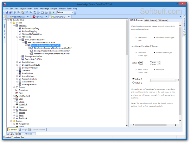Expand the FreeStyleGrid node
The image size is (190, 143).
(14, 96)
